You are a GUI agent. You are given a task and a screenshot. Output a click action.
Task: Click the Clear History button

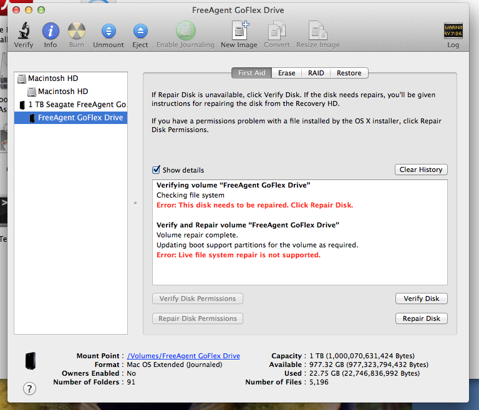[x=421, y=169]
